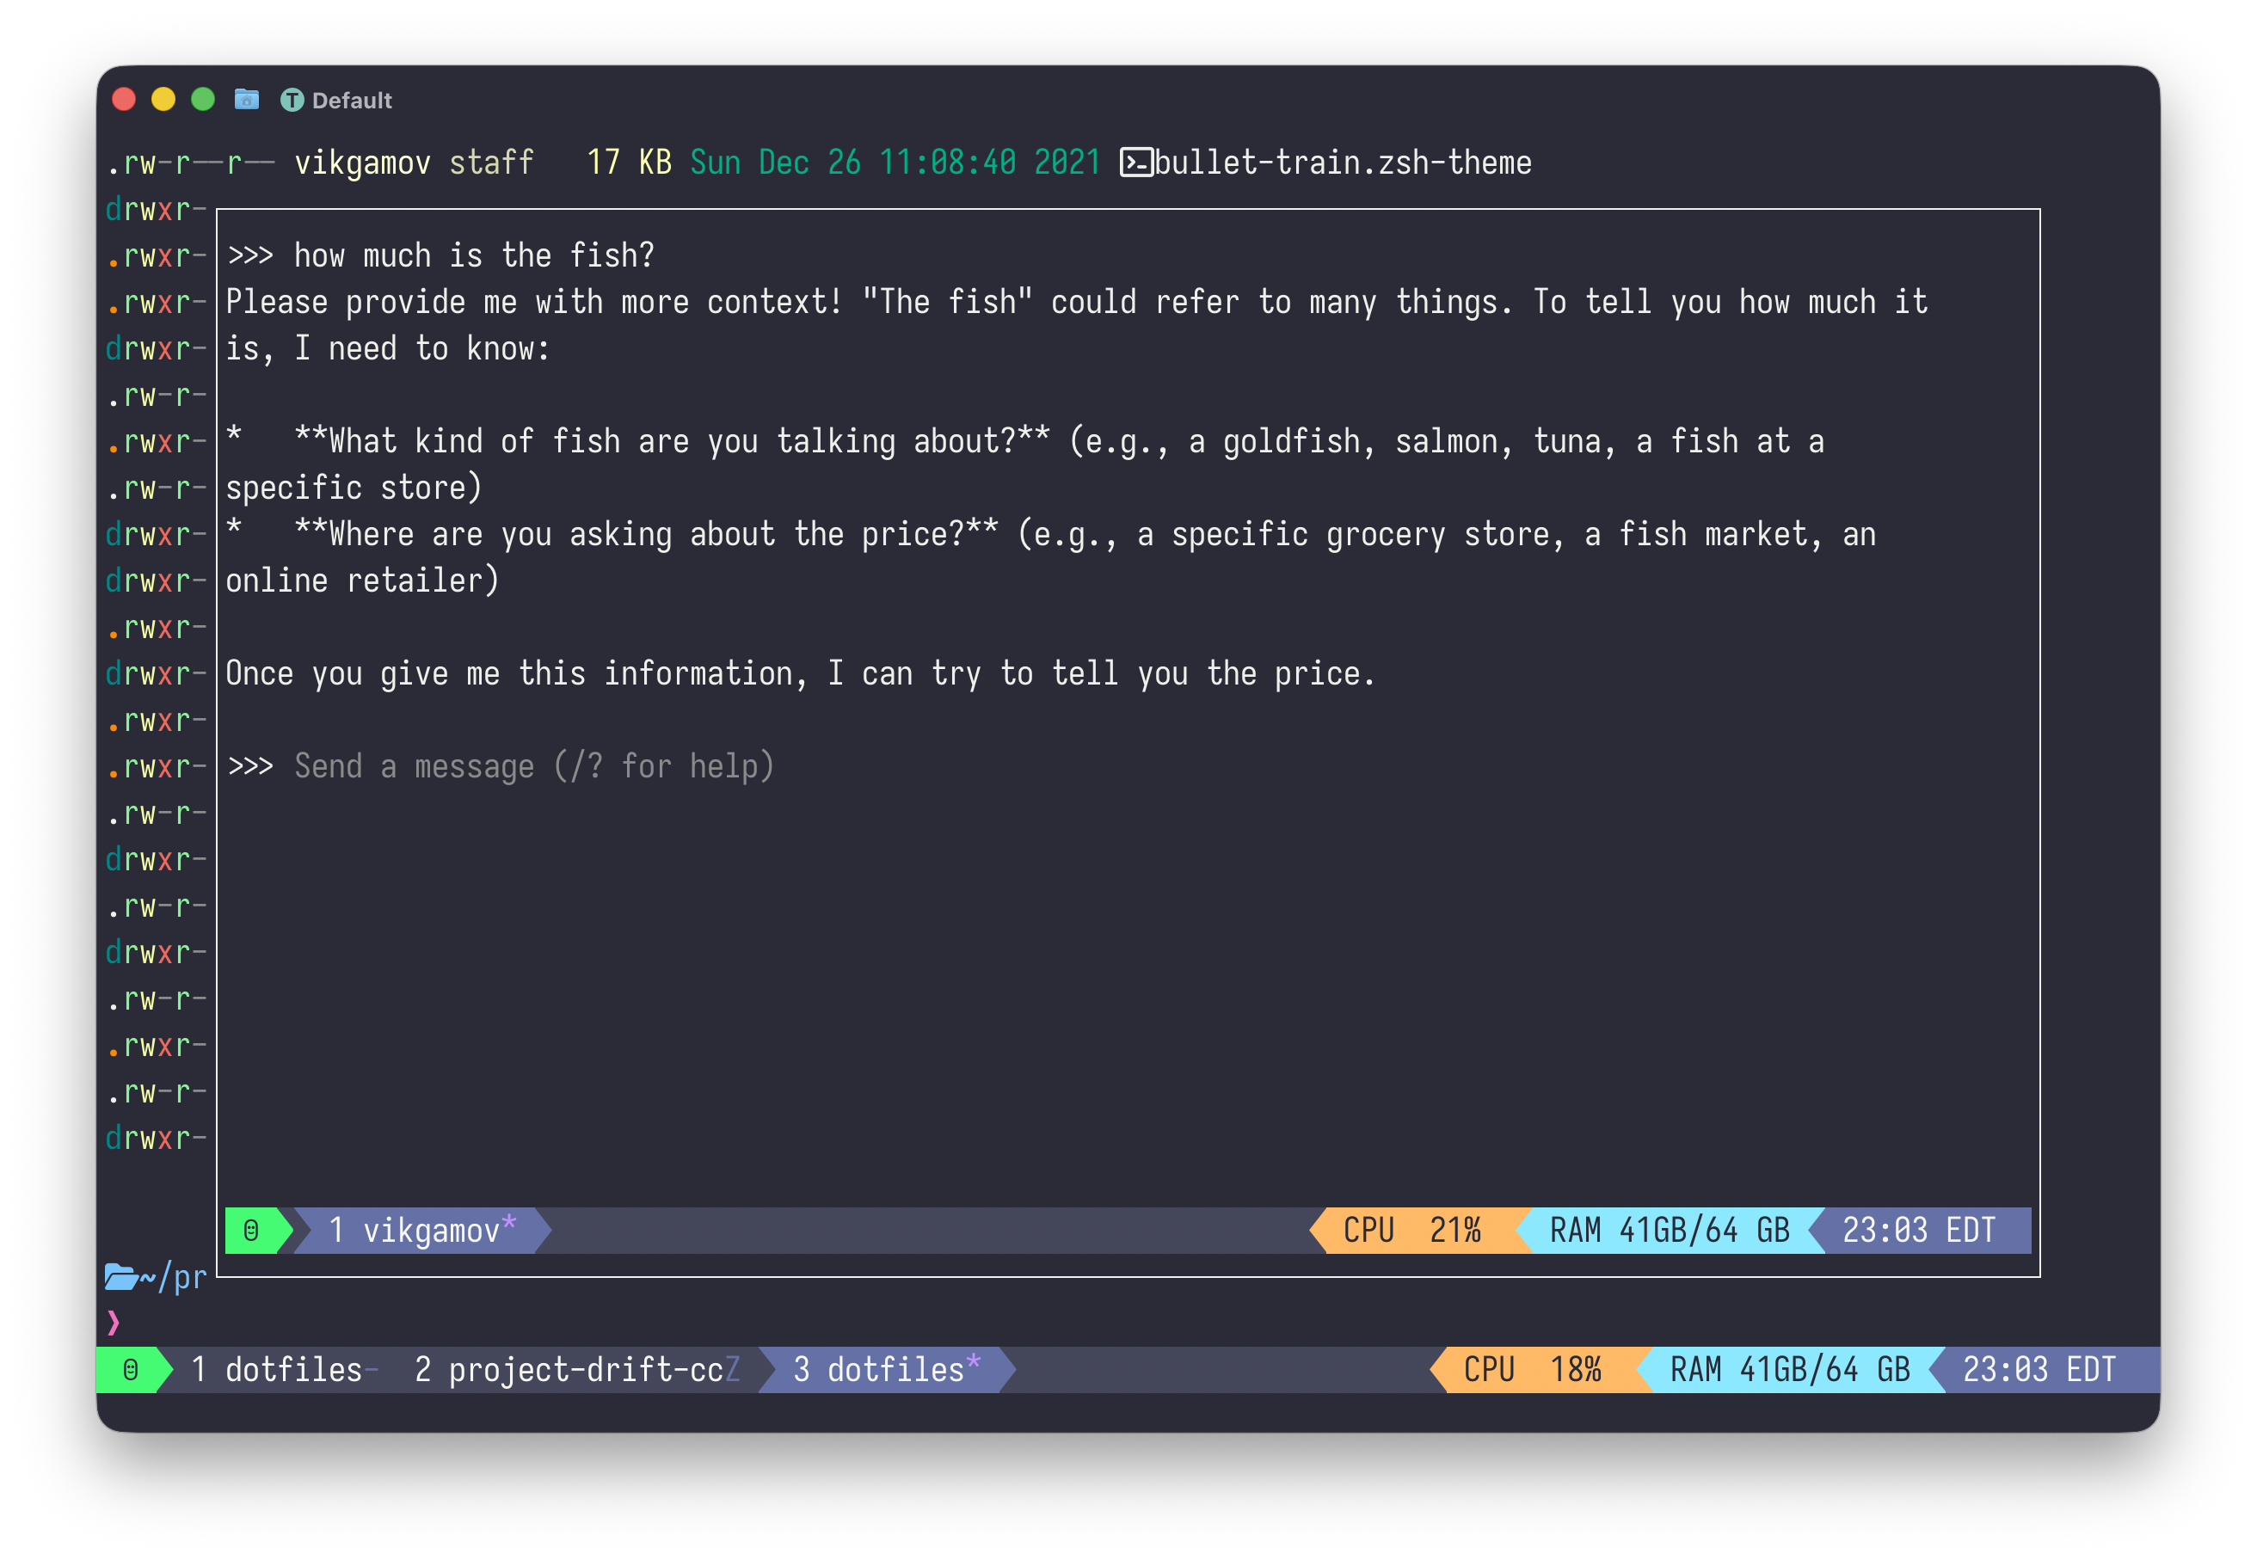
Task: Click the "Send a message" chat input field
Action: click(533, 766)
